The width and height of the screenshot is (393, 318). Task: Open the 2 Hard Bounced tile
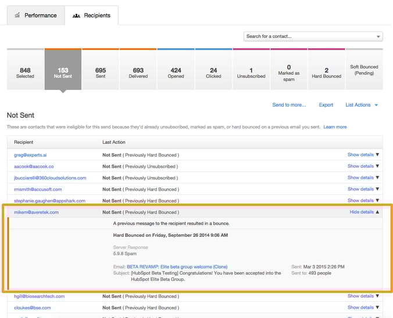327,69
